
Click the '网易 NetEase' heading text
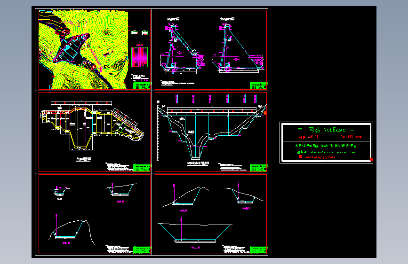tap(326, 130)
